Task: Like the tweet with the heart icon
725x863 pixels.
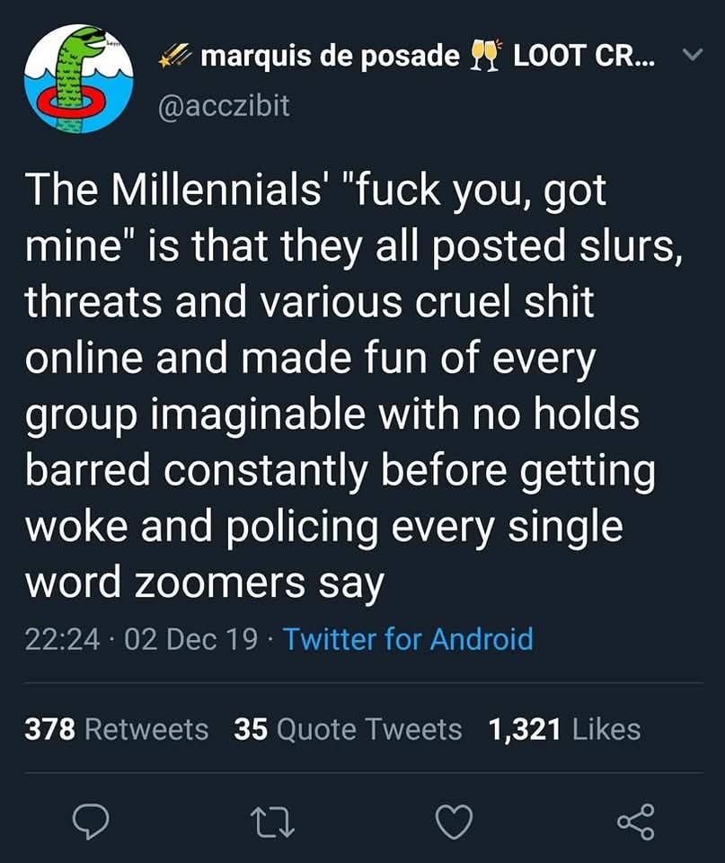Action: click(455, 821)
